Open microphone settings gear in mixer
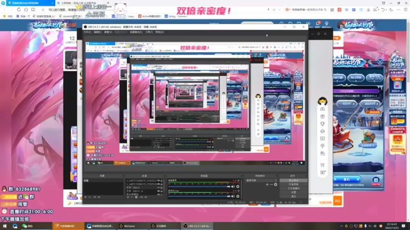The image size is (410, 230). point(238,196)
